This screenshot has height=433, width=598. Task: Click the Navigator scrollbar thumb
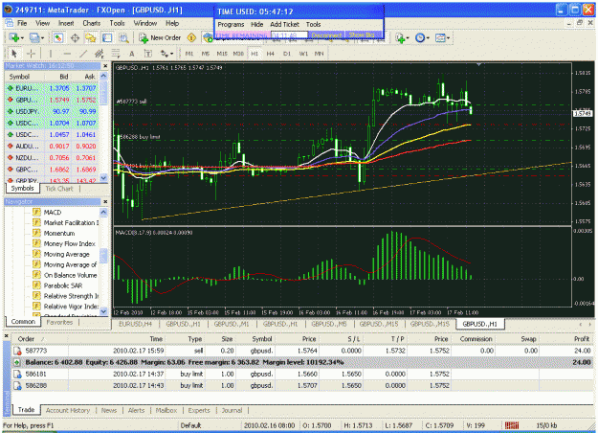click(103, 256)
